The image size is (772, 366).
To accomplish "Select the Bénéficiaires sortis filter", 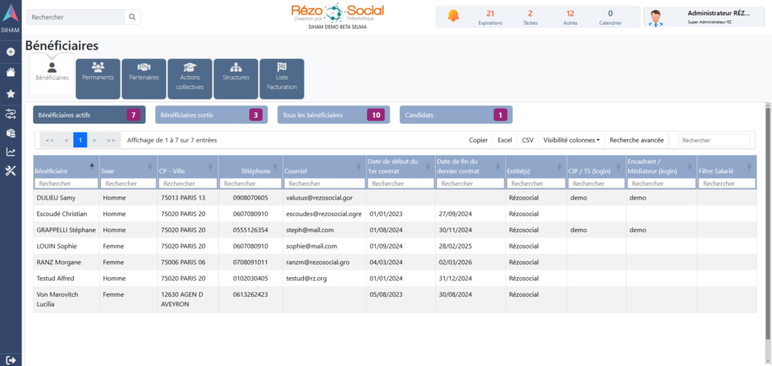I will [211, 114].
